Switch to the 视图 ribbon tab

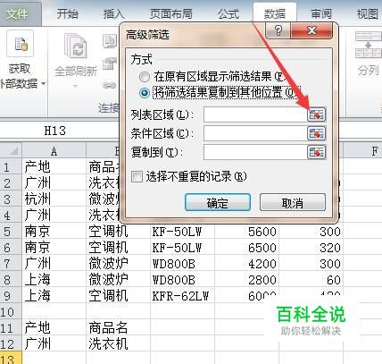pos(367,14)
